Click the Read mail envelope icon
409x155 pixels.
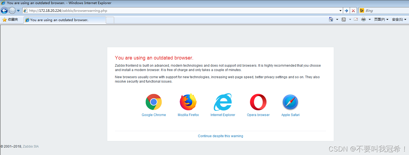(356, 19)
